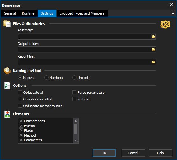Viewport: 177px width, 160px height.
Task: Click the Cancel button
Action: (x=133, y=153)
